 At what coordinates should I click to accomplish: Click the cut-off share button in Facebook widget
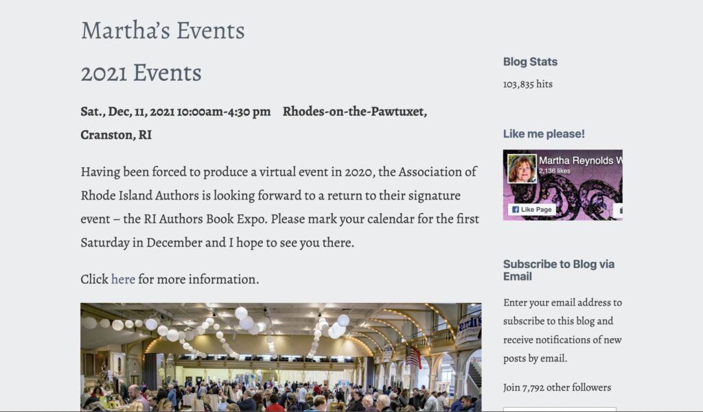(x=619, y=210)
